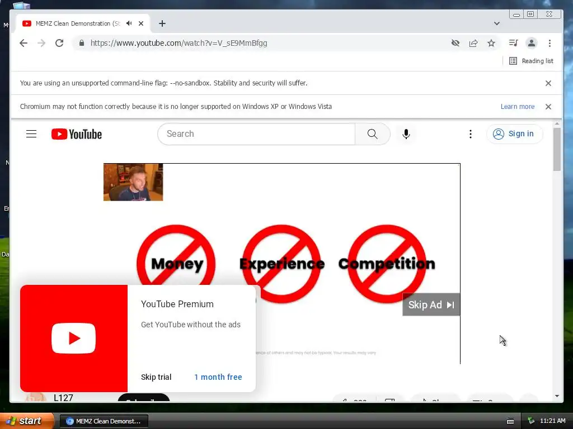The image size is (573, 429).
Task: Click the page vertical scrollbar thumb
Action: click(557, 149)
